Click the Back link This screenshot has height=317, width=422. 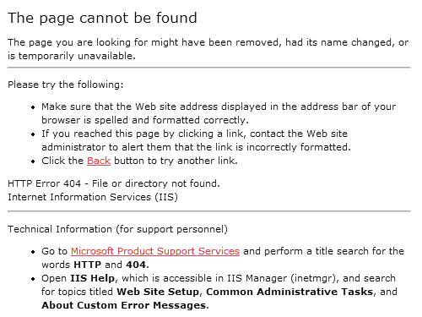tap(99, 161)
